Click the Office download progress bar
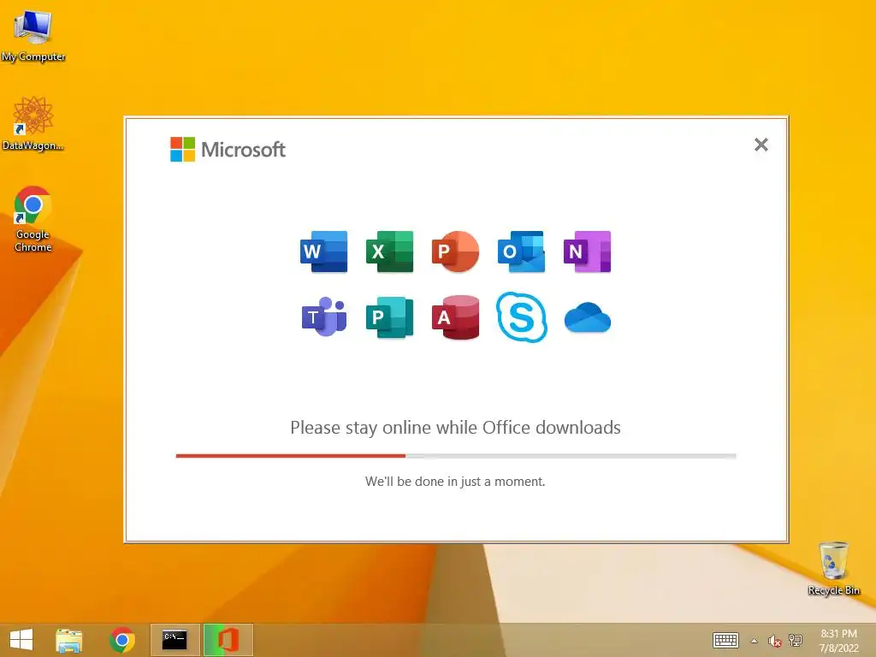 coord(456,456)
